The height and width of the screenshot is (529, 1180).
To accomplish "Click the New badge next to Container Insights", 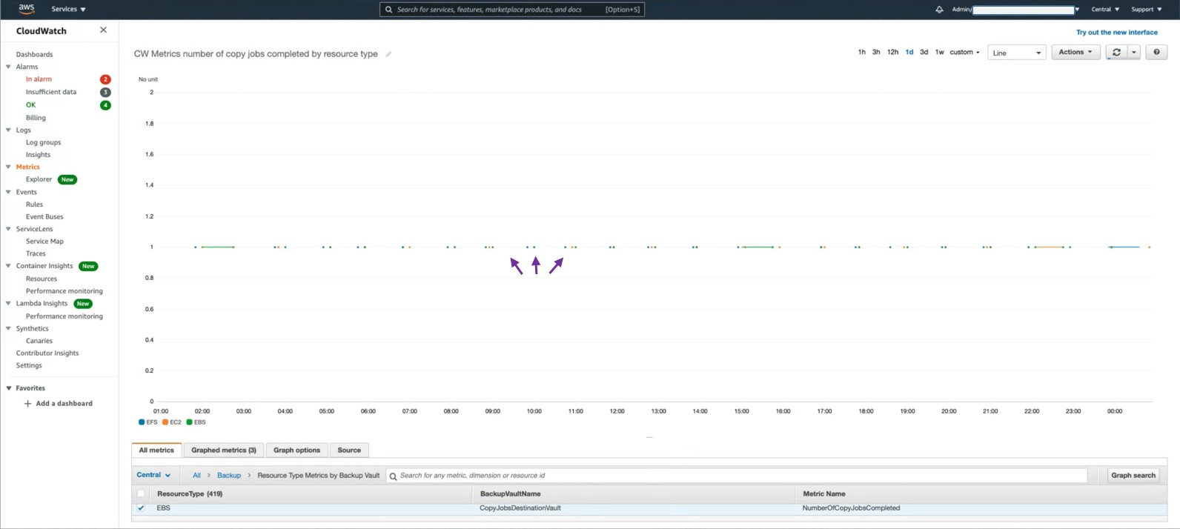I will pyautogui.click(x=88, y=266).
